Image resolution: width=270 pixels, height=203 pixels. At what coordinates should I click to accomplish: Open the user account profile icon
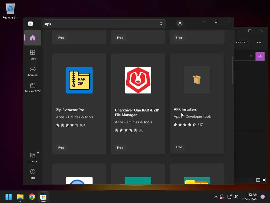180,24
